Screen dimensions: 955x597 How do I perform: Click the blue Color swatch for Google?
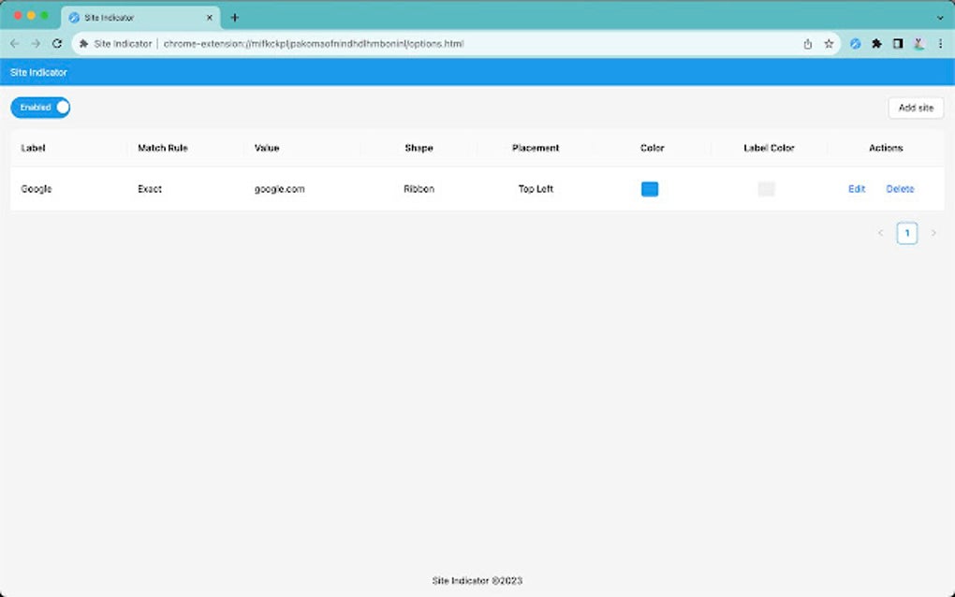pyautogui.click(x=650, y=188)
